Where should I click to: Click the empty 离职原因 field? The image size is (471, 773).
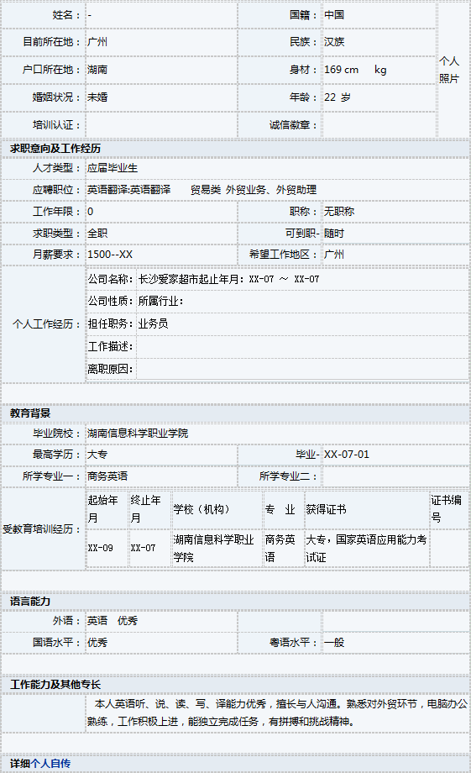coord(302,369)
